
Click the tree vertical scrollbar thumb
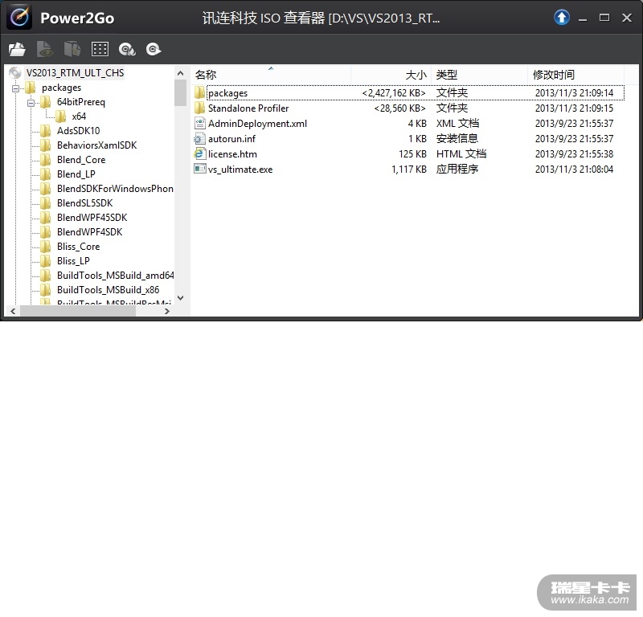(180, 93)
